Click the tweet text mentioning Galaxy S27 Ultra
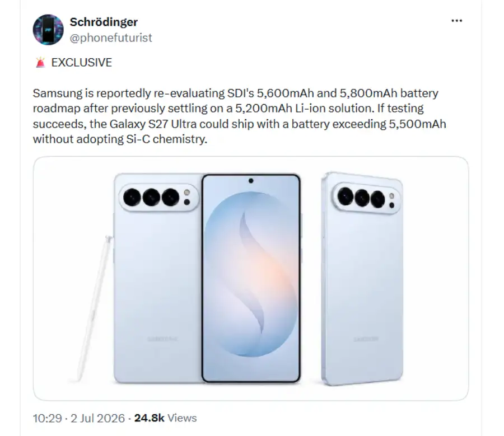This screenshot has width=504, height=436. [239, 116]
